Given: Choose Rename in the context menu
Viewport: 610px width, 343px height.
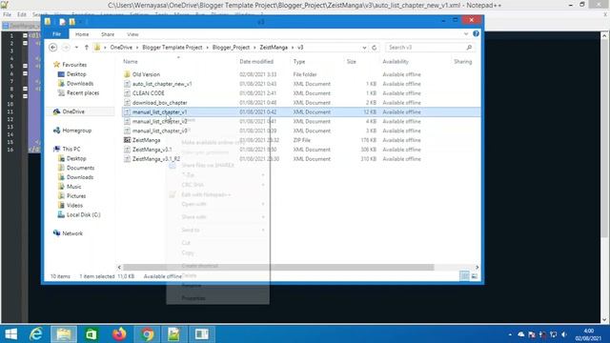Looking at the screenshot, I should pyautogui.click(x=217, y=286).
